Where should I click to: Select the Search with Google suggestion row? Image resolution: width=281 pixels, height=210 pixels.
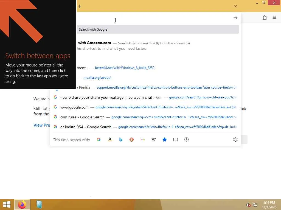pos(158,29)
